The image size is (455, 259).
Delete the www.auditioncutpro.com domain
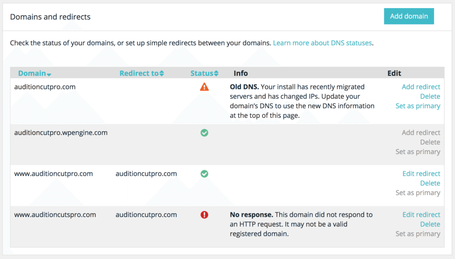click(430, 183)
